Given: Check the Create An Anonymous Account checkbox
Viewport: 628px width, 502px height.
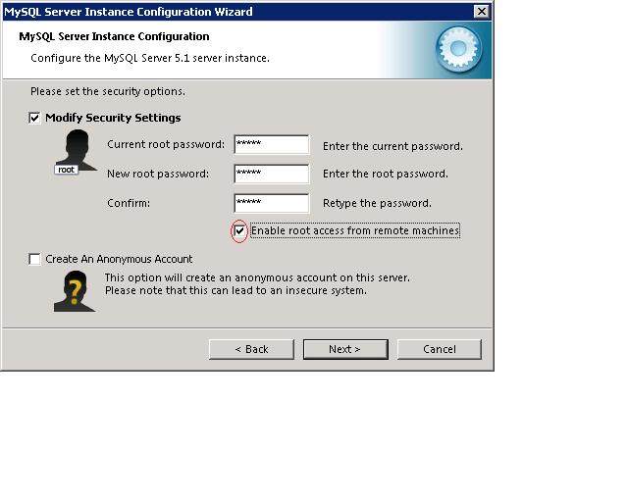Looking at the screenshot, I should [34, 259].
